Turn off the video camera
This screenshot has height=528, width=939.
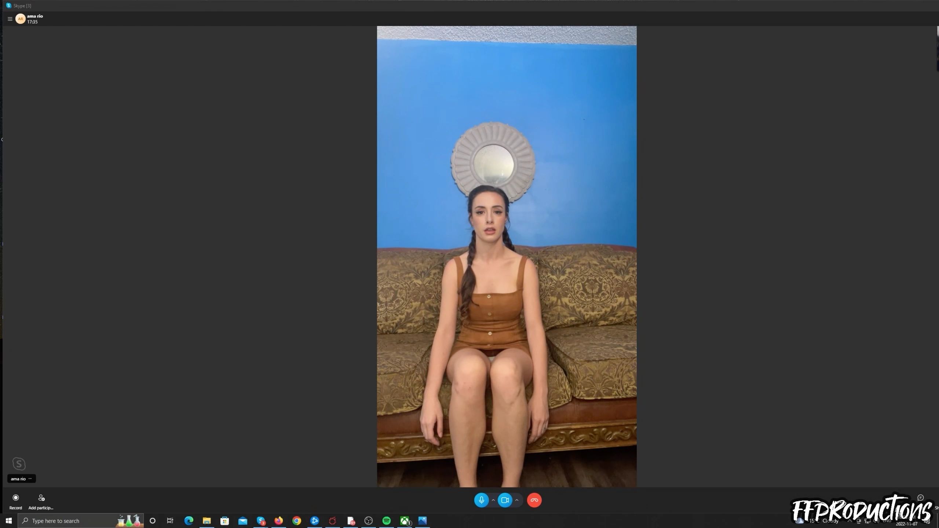[x=505, y=500]
